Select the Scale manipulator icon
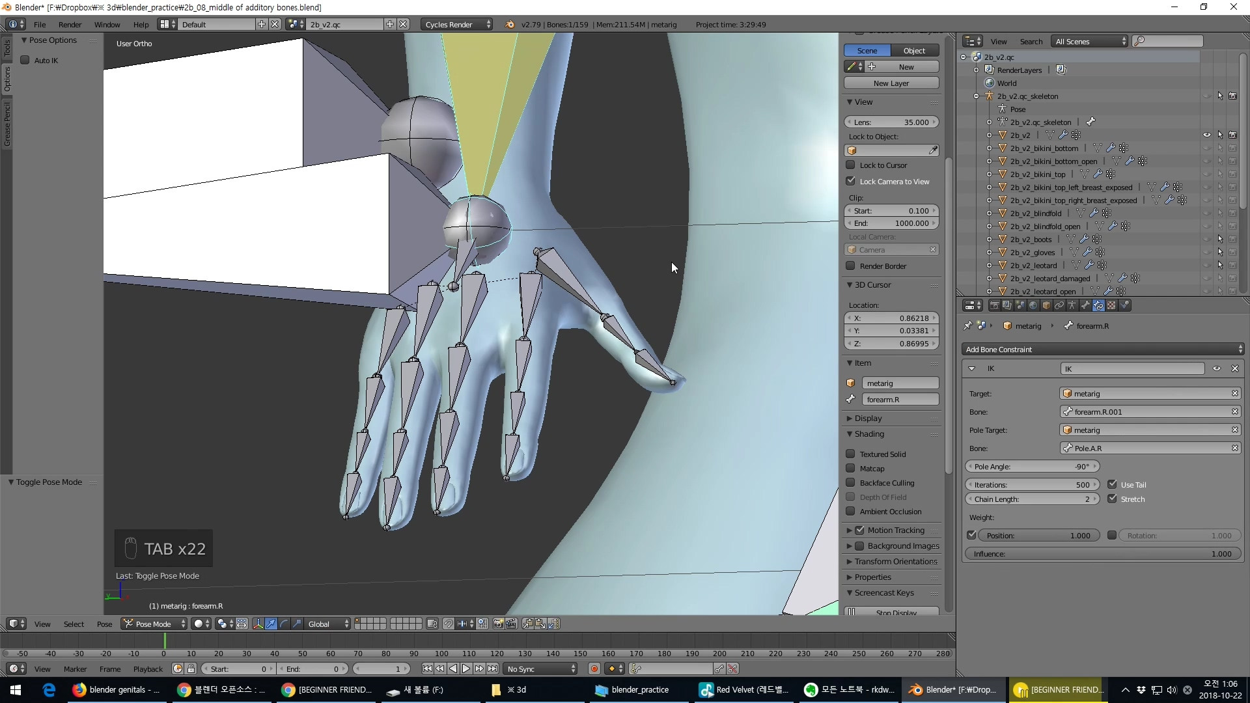Screen dimensions: 1250x703 [297, 624]
